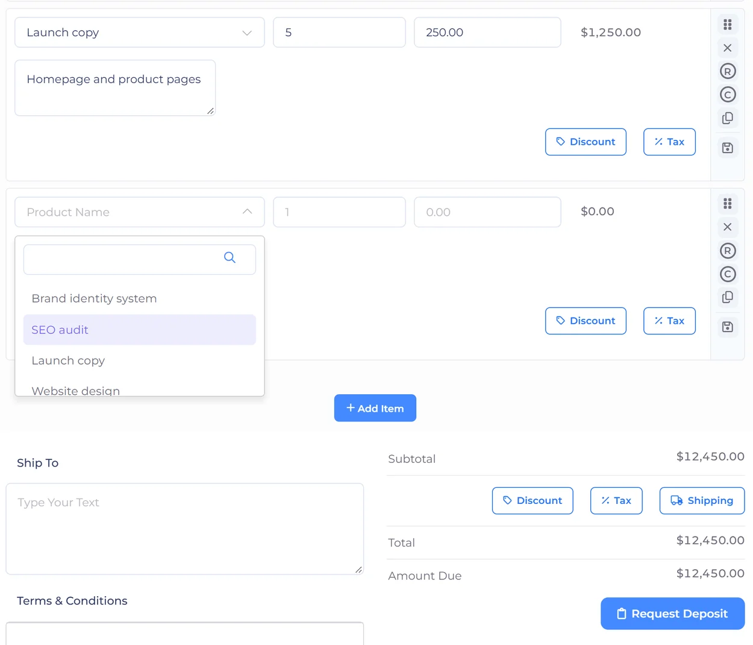The height and width of the screenshot is (645, 753).
Task: Save the Launch copy line item
Action: tap(728, 148)
